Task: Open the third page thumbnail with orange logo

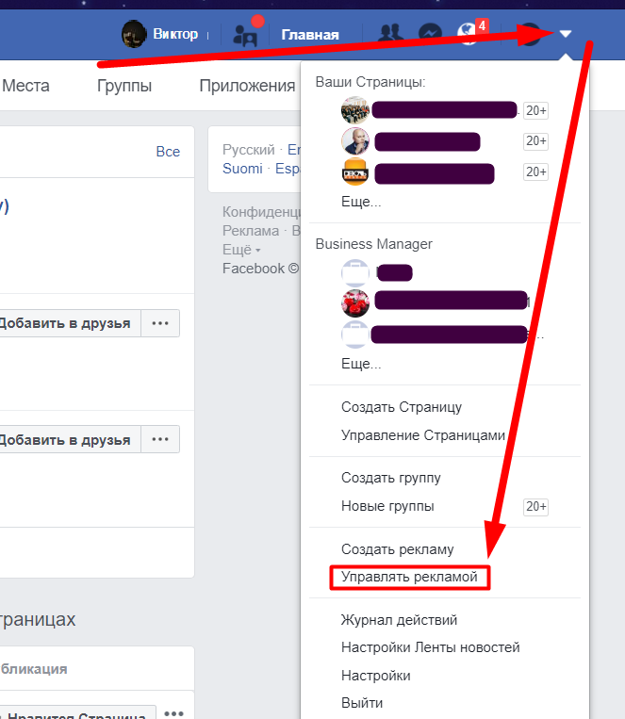Action: pos(355,172)
